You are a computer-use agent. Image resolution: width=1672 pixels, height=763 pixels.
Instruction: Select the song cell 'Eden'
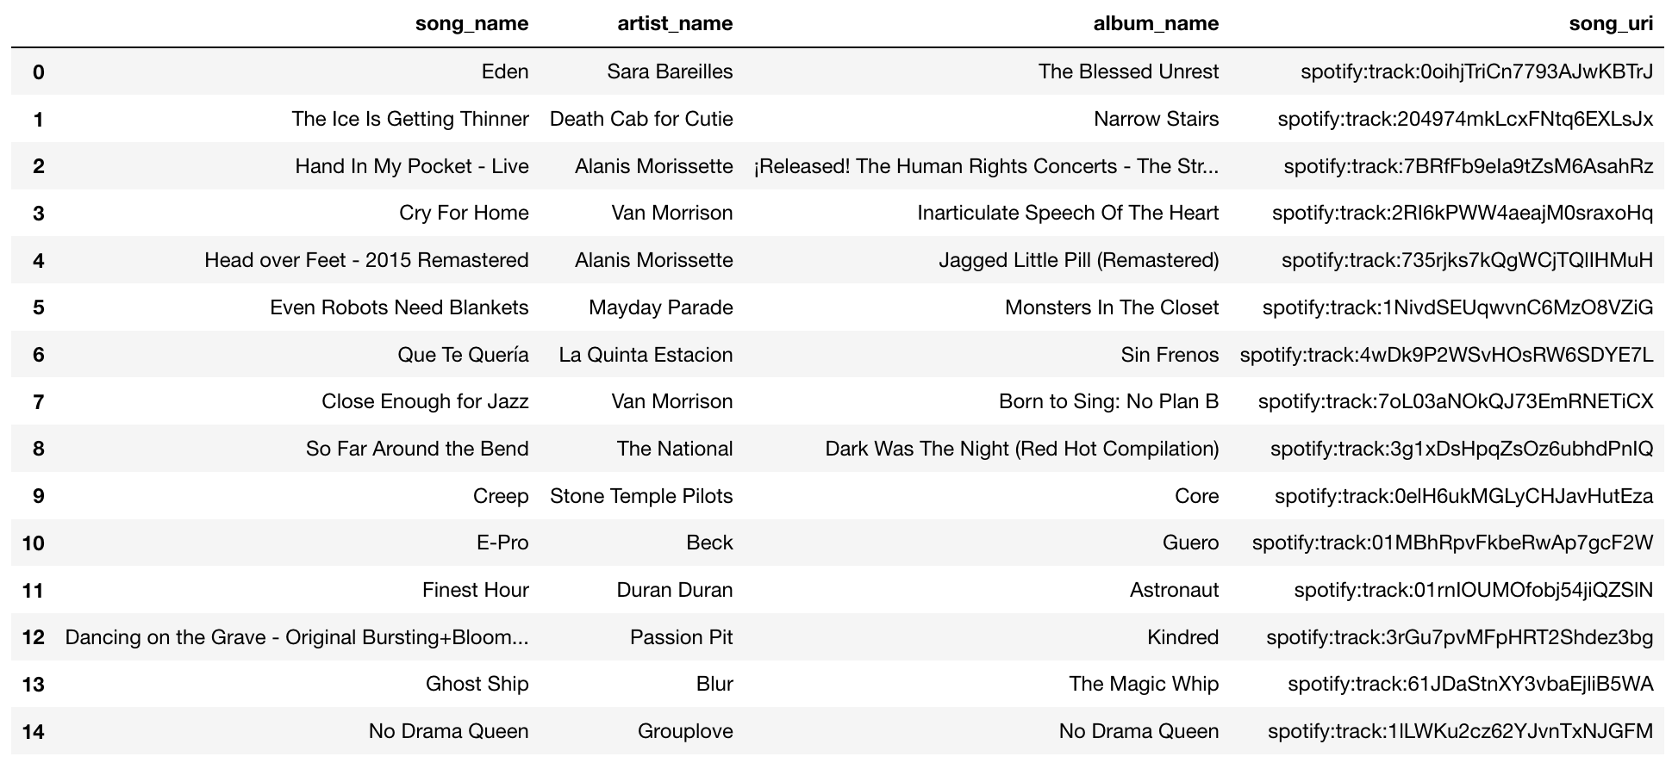505,71
